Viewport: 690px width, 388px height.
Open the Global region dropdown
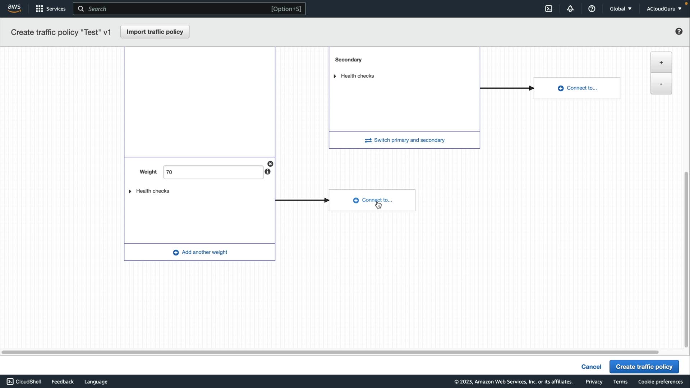click(620, 9)
